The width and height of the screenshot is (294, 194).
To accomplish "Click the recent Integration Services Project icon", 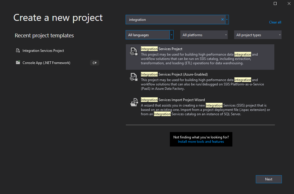I will tap(18, 50).
